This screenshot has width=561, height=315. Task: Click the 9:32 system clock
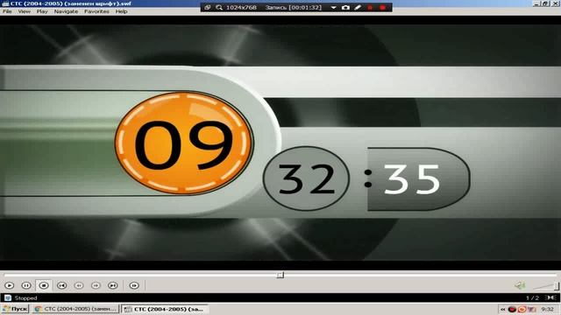tap(547, 309)
